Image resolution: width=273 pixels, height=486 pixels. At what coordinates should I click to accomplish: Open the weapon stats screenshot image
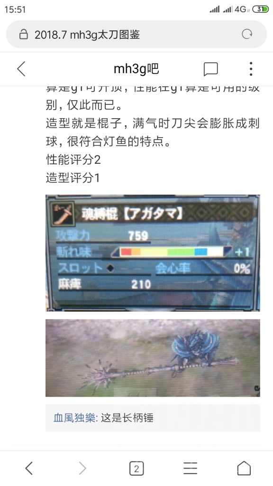pos(153,253)
